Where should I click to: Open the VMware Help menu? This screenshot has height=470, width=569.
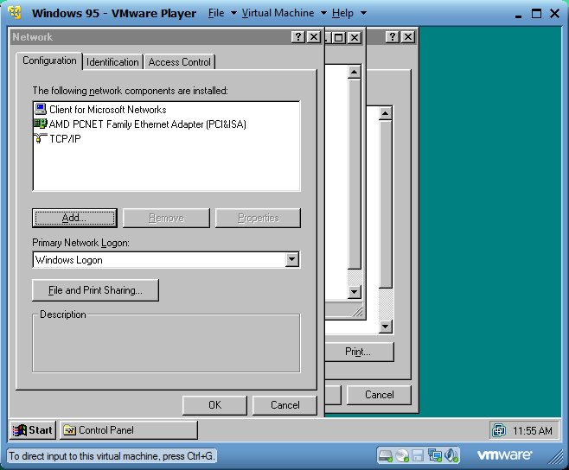pyautogui.click(x=342, y=13)
